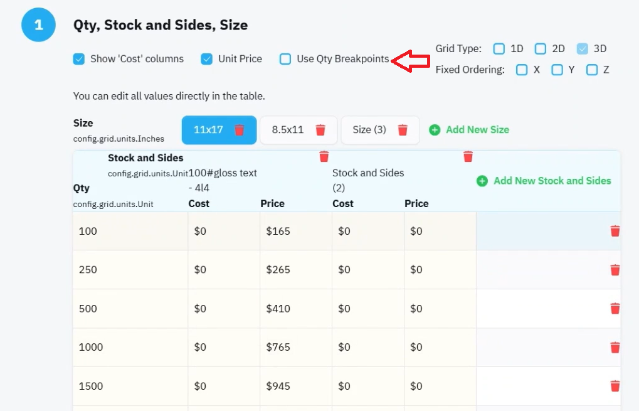Screen dimensions: 639x411
Task: Switch to the 8.5x11 size tab
Action: pos(288,130)
